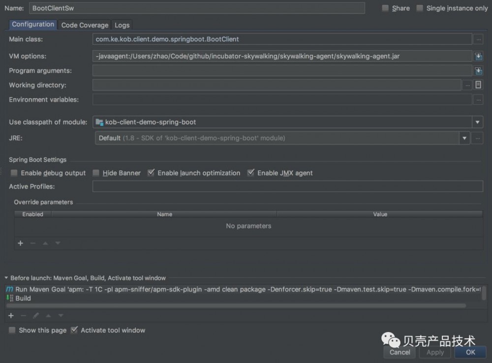This screenshot has height=363, width=492.
Task: Enable debug output checkbox
Action: click(x=14, y=173)
